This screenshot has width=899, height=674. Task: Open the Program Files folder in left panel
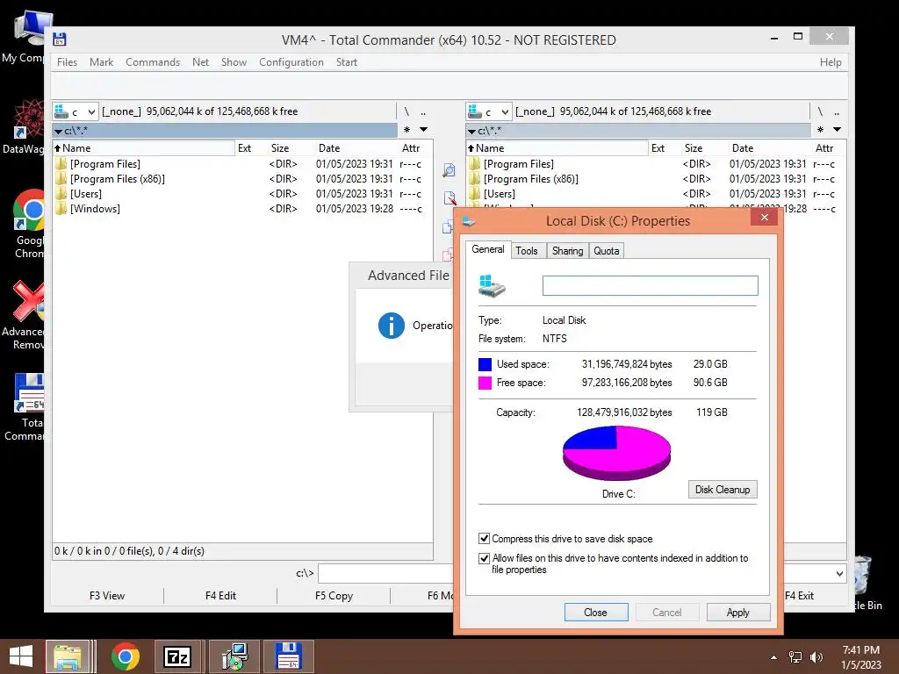click(x=105, y=164)
